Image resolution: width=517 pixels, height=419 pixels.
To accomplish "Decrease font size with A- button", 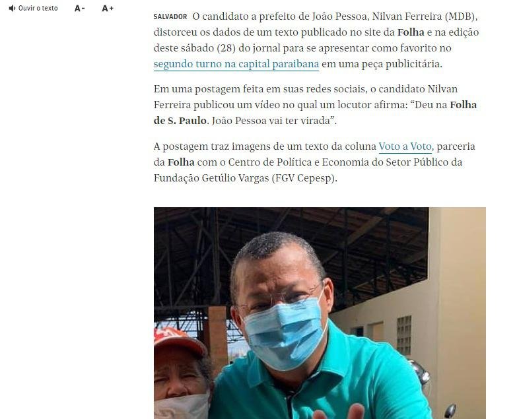I will 79,9.
